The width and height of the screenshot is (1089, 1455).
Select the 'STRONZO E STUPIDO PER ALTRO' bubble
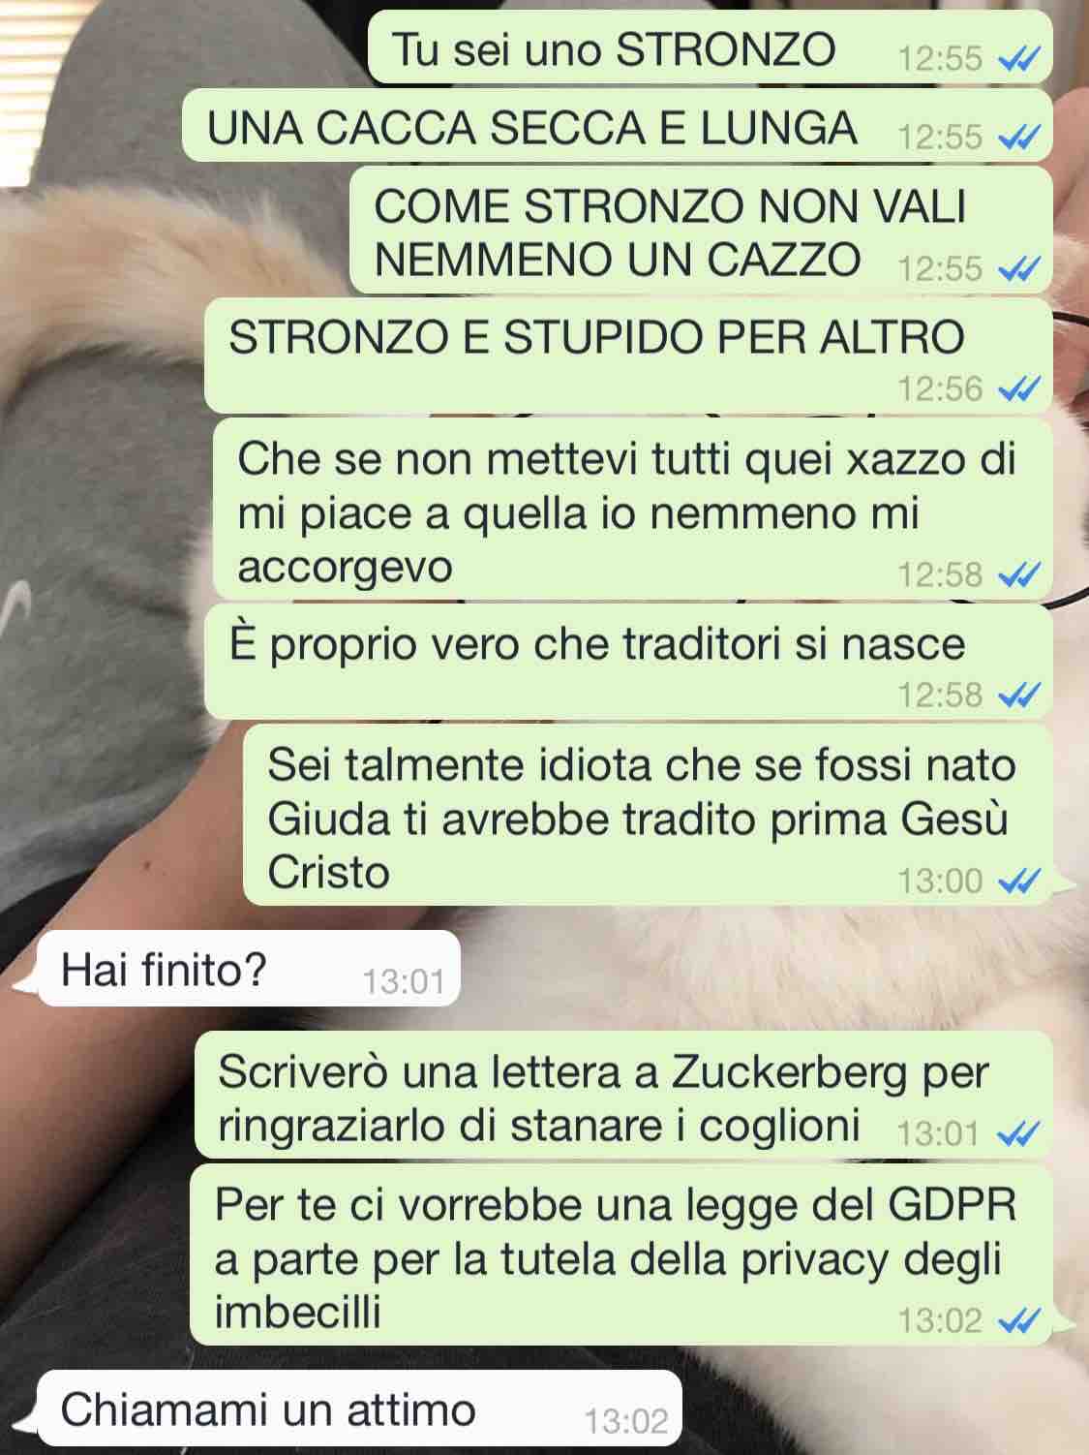tap(628, 356)
